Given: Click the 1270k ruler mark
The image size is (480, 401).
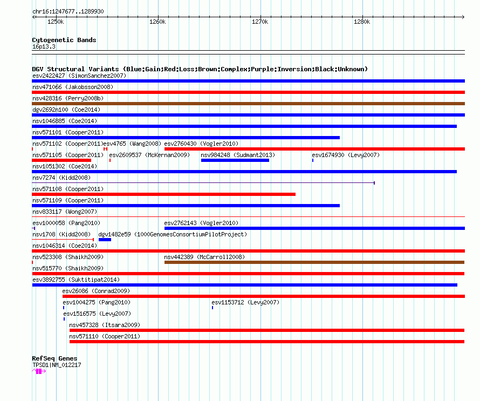Looking at the screenshot, I should pos(259,22).
